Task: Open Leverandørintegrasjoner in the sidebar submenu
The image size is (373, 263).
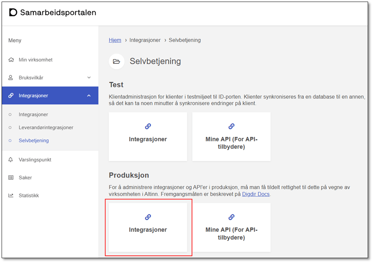Action: point(46,128)
